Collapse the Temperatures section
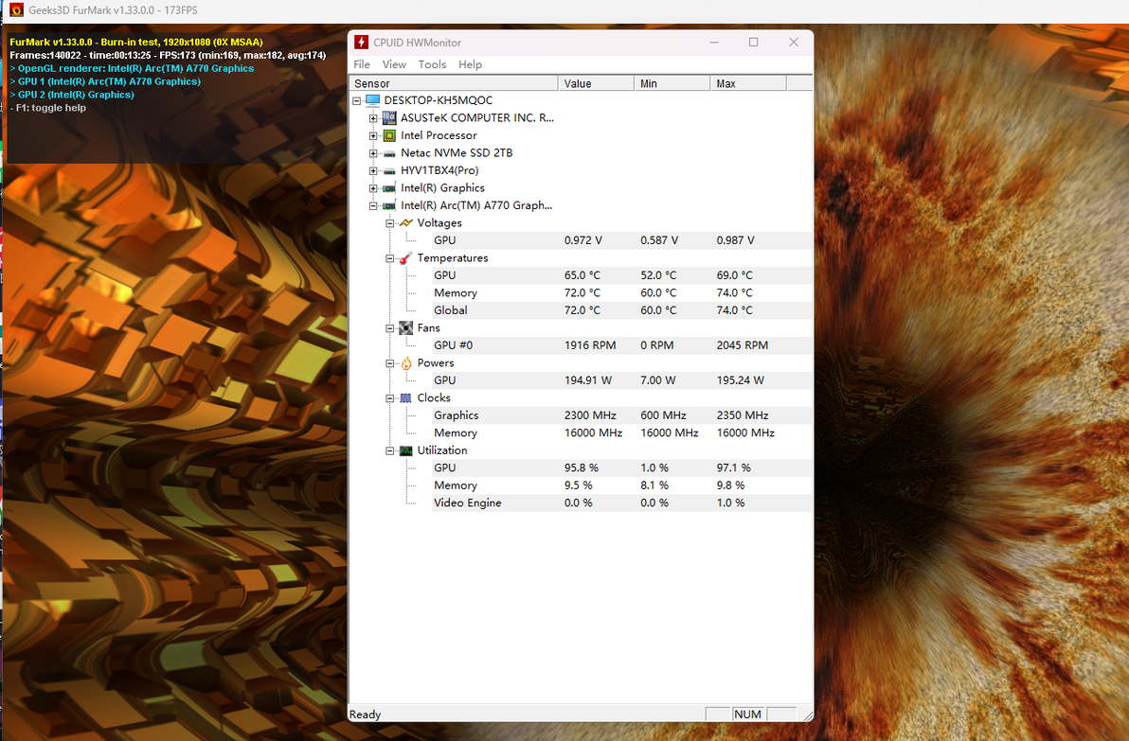This screenshot has width=1129, height=741. [x=389, y=258]
